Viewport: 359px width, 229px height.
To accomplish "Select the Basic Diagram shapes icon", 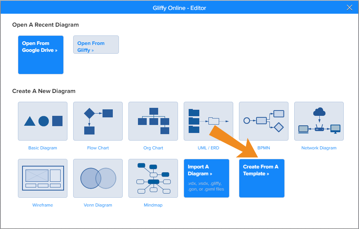I will click(x=43, y=121).
